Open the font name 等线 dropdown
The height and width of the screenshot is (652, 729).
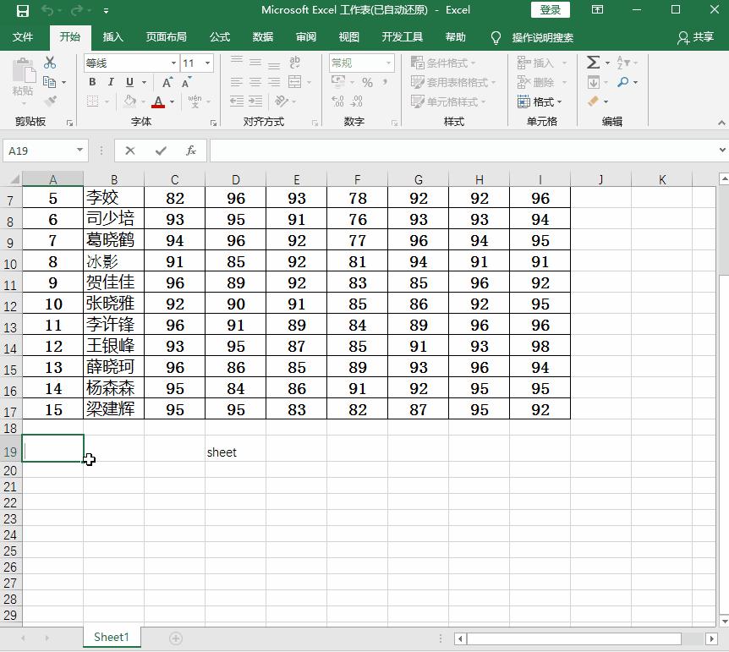click(x=173, y=63)
